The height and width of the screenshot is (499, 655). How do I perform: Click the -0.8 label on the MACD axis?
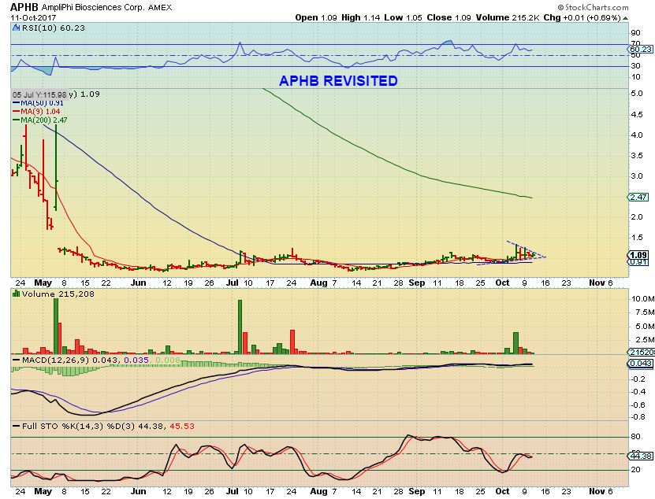[x=638, y=417]
